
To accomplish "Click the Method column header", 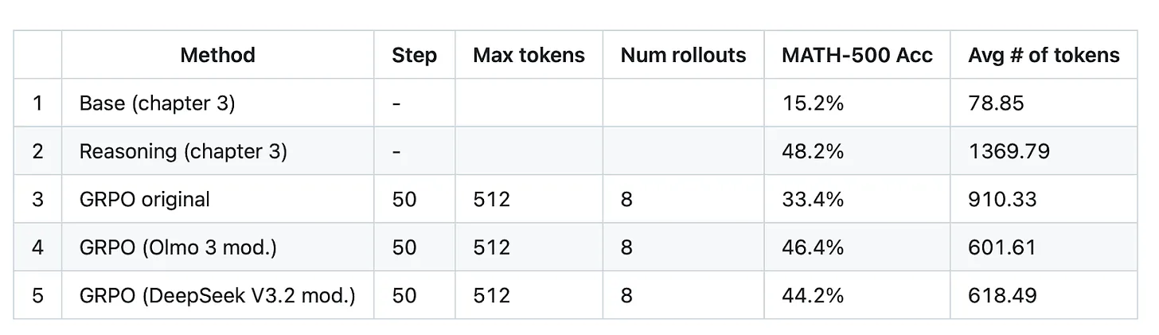I will (217, 55).
